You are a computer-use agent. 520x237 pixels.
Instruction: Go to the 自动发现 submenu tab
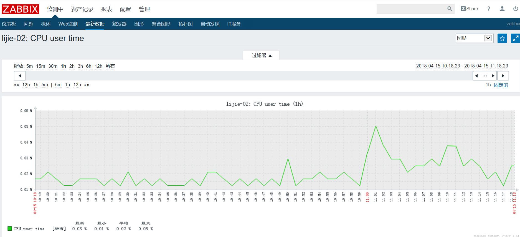coord(210,24)
